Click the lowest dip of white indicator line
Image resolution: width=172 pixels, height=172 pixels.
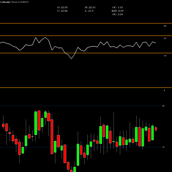71,58
